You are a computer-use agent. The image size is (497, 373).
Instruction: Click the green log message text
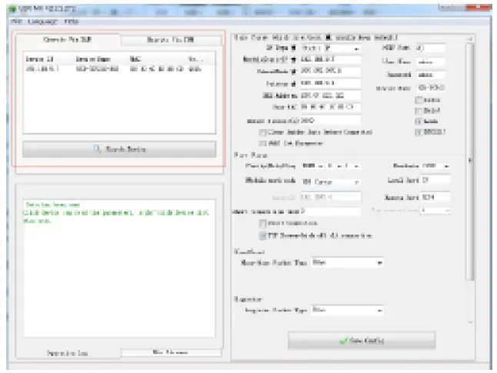coord(117,212)
